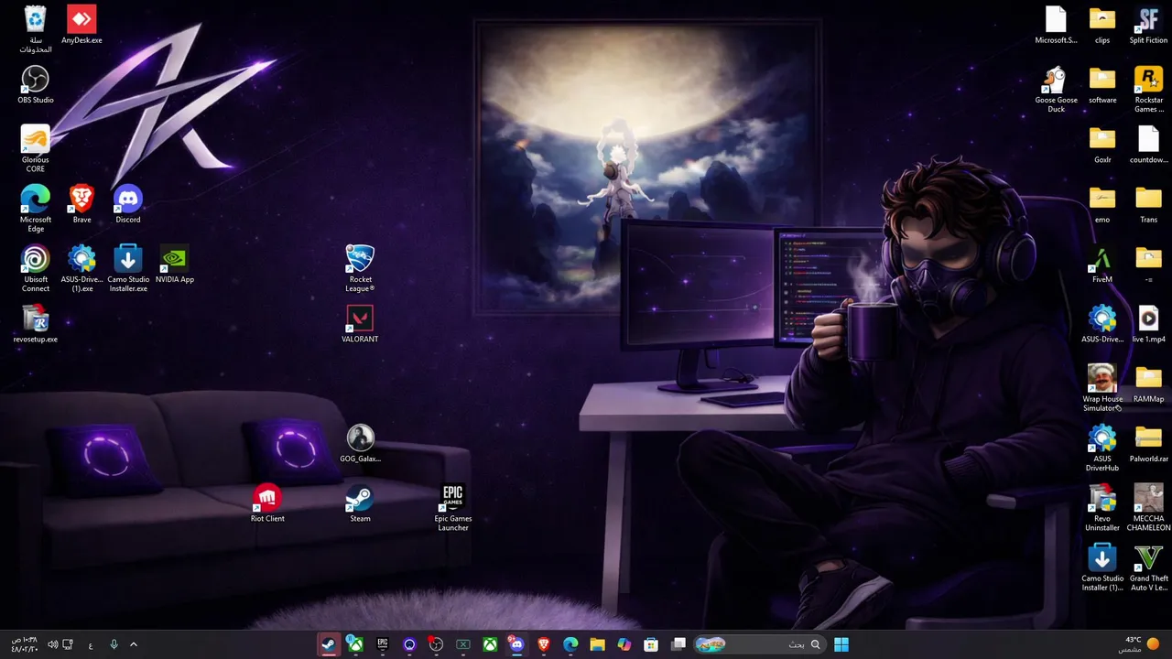Open the volume control in the system tray
This screenshot has height=659, width=1172.
52,644
